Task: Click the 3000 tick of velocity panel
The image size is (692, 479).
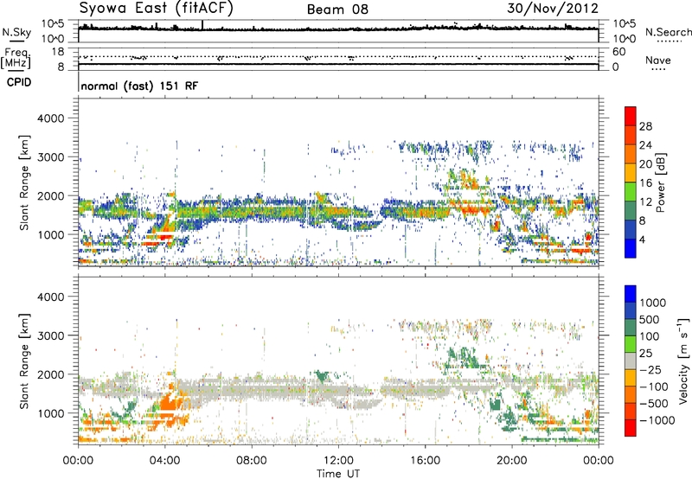Action: pyautogui.click(x=50, y=335)
